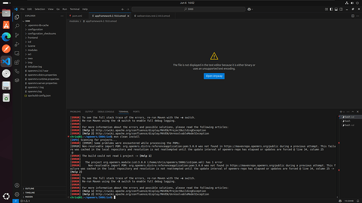
Task: Split the editor to the right
Action: pyautogui.click(x=353, y=16)
